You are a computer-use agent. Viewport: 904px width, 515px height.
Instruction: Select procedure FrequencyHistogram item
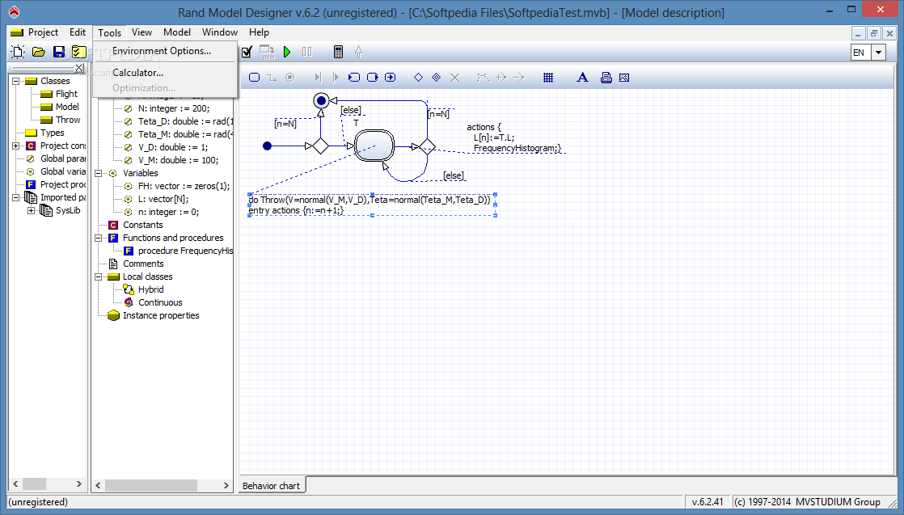(185, 251)
